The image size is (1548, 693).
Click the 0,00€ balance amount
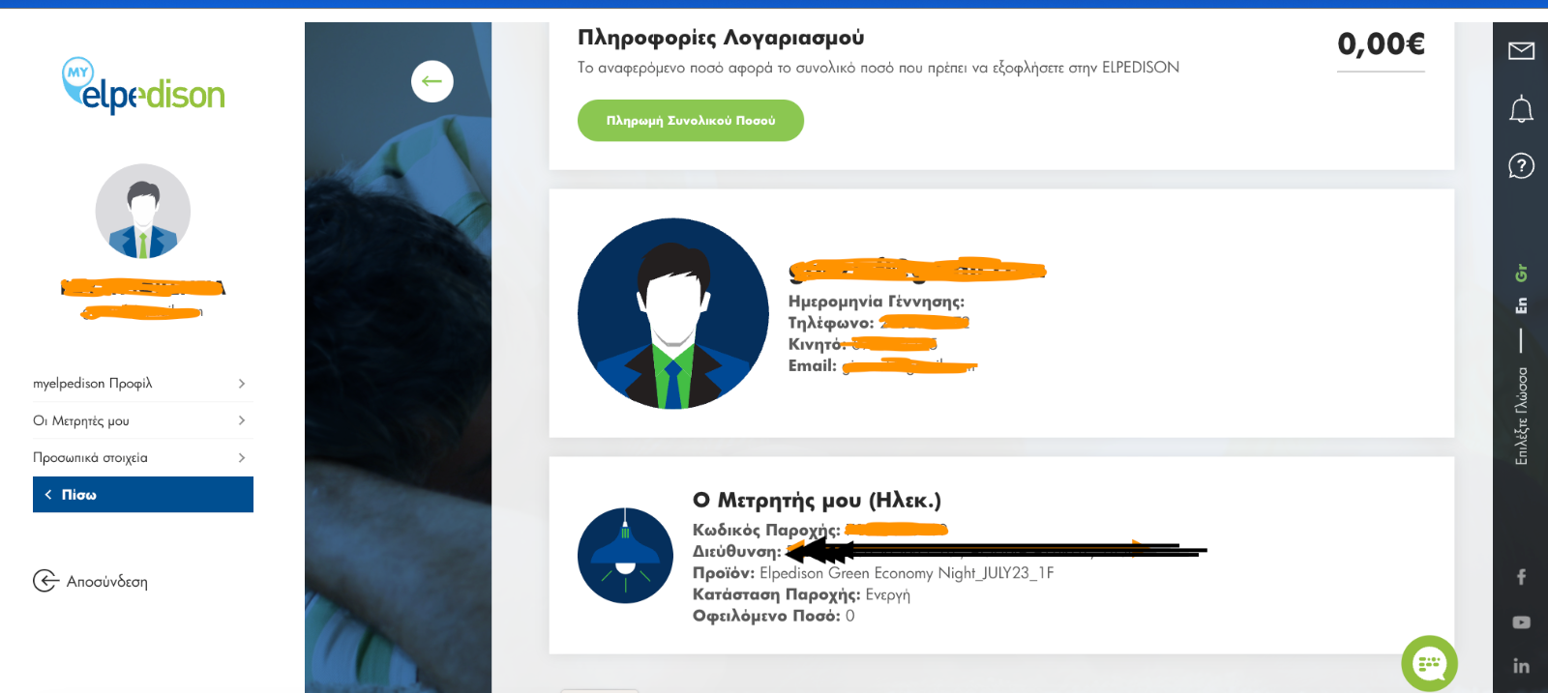point(1381,43)
